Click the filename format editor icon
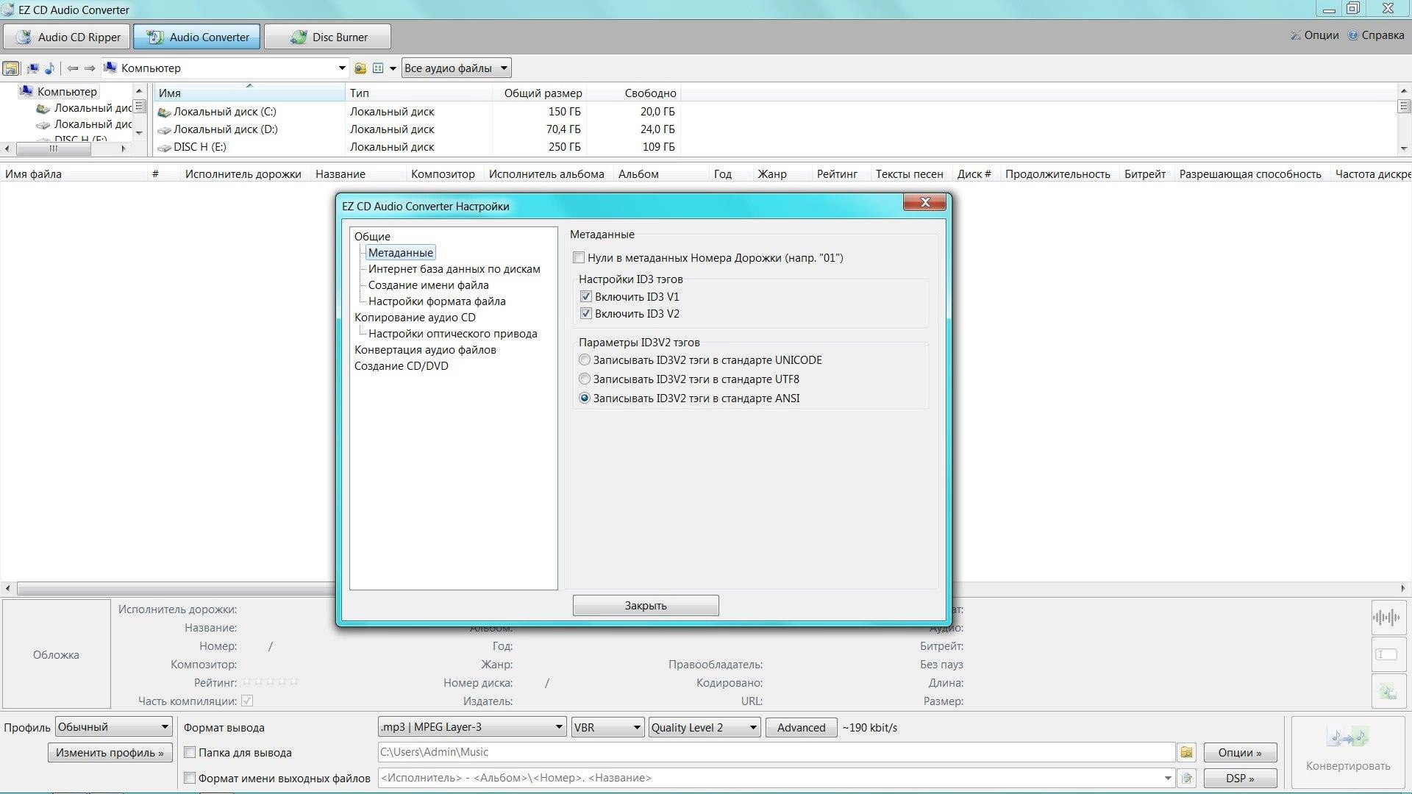This screenshot has width=1412, height=794. [x=1186, y=778]
